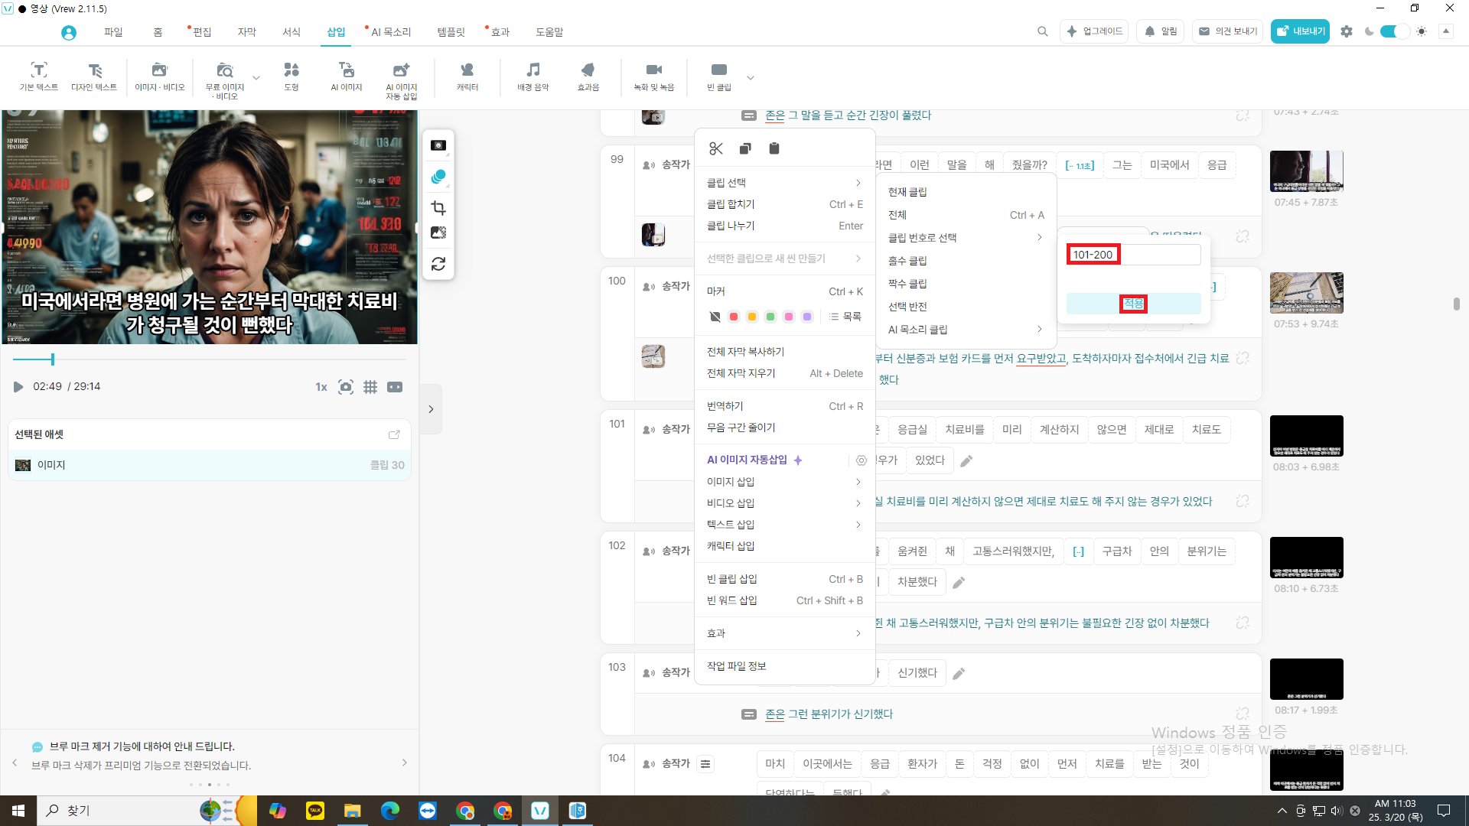Click the scissors cut icon in context menu
Screen dimensions: 1469x826
click(716, 148)
